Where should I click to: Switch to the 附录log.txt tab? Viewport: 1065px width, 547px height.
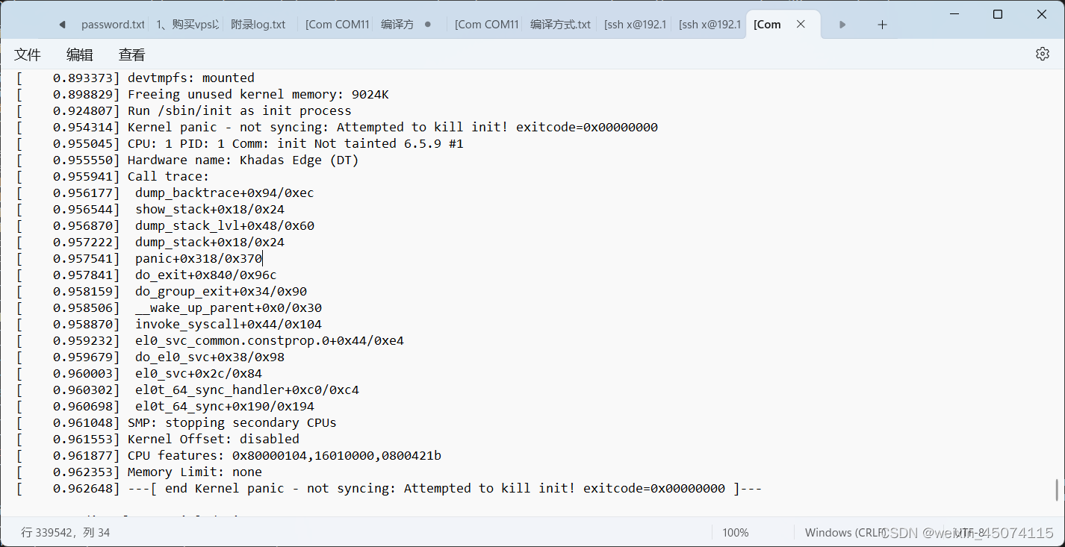258,24
